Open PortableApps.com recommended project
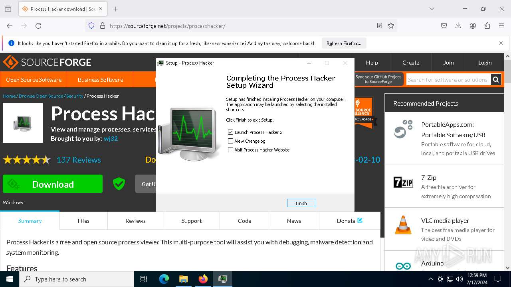Viewport: 511px width, 287px height. coord(453,130)
